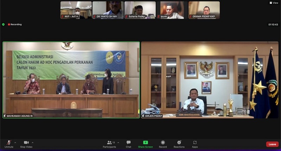
Task: Click the red Leave button
Action: point(272,144)
